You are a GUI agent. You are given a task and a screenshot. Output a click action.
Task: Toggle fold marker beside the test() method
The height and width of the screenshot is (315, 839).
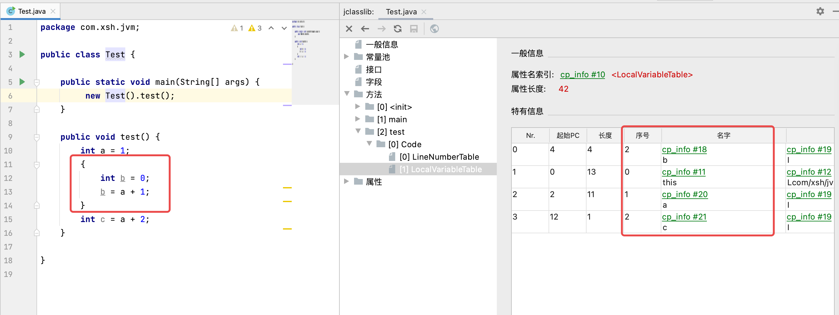[x=37, y=137]
